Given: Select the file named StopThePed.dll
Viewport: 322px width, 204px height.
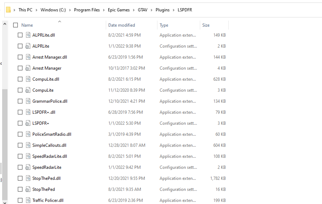Looking at the screenshot, I should point(46,178).
